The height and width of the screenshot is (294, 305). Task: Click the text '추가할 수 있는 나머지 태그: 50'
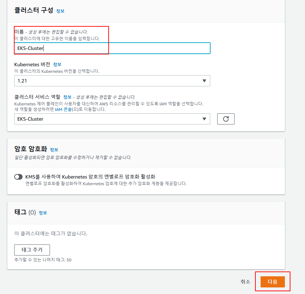click(x=43, y=260)
